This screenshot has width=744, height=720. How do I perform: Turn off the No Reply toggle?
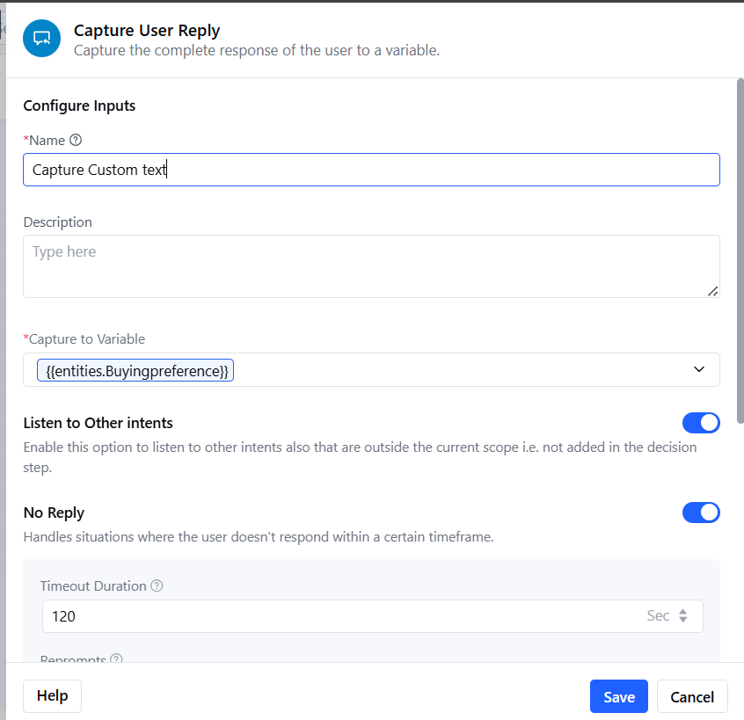(x=701, y=513)
